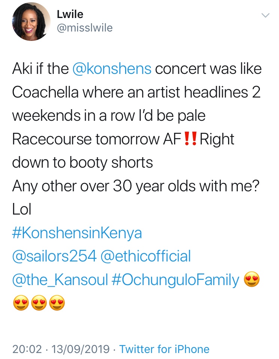Open the @the_Kansoul mention
Screen dimensions: 279x359
click(60, 280)
